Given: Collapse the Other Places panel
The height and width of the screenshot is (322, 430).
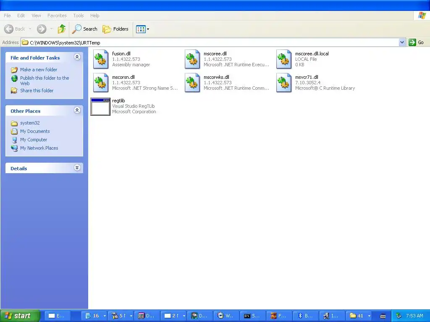Looking at the screenshot, I should pos(77,110).
